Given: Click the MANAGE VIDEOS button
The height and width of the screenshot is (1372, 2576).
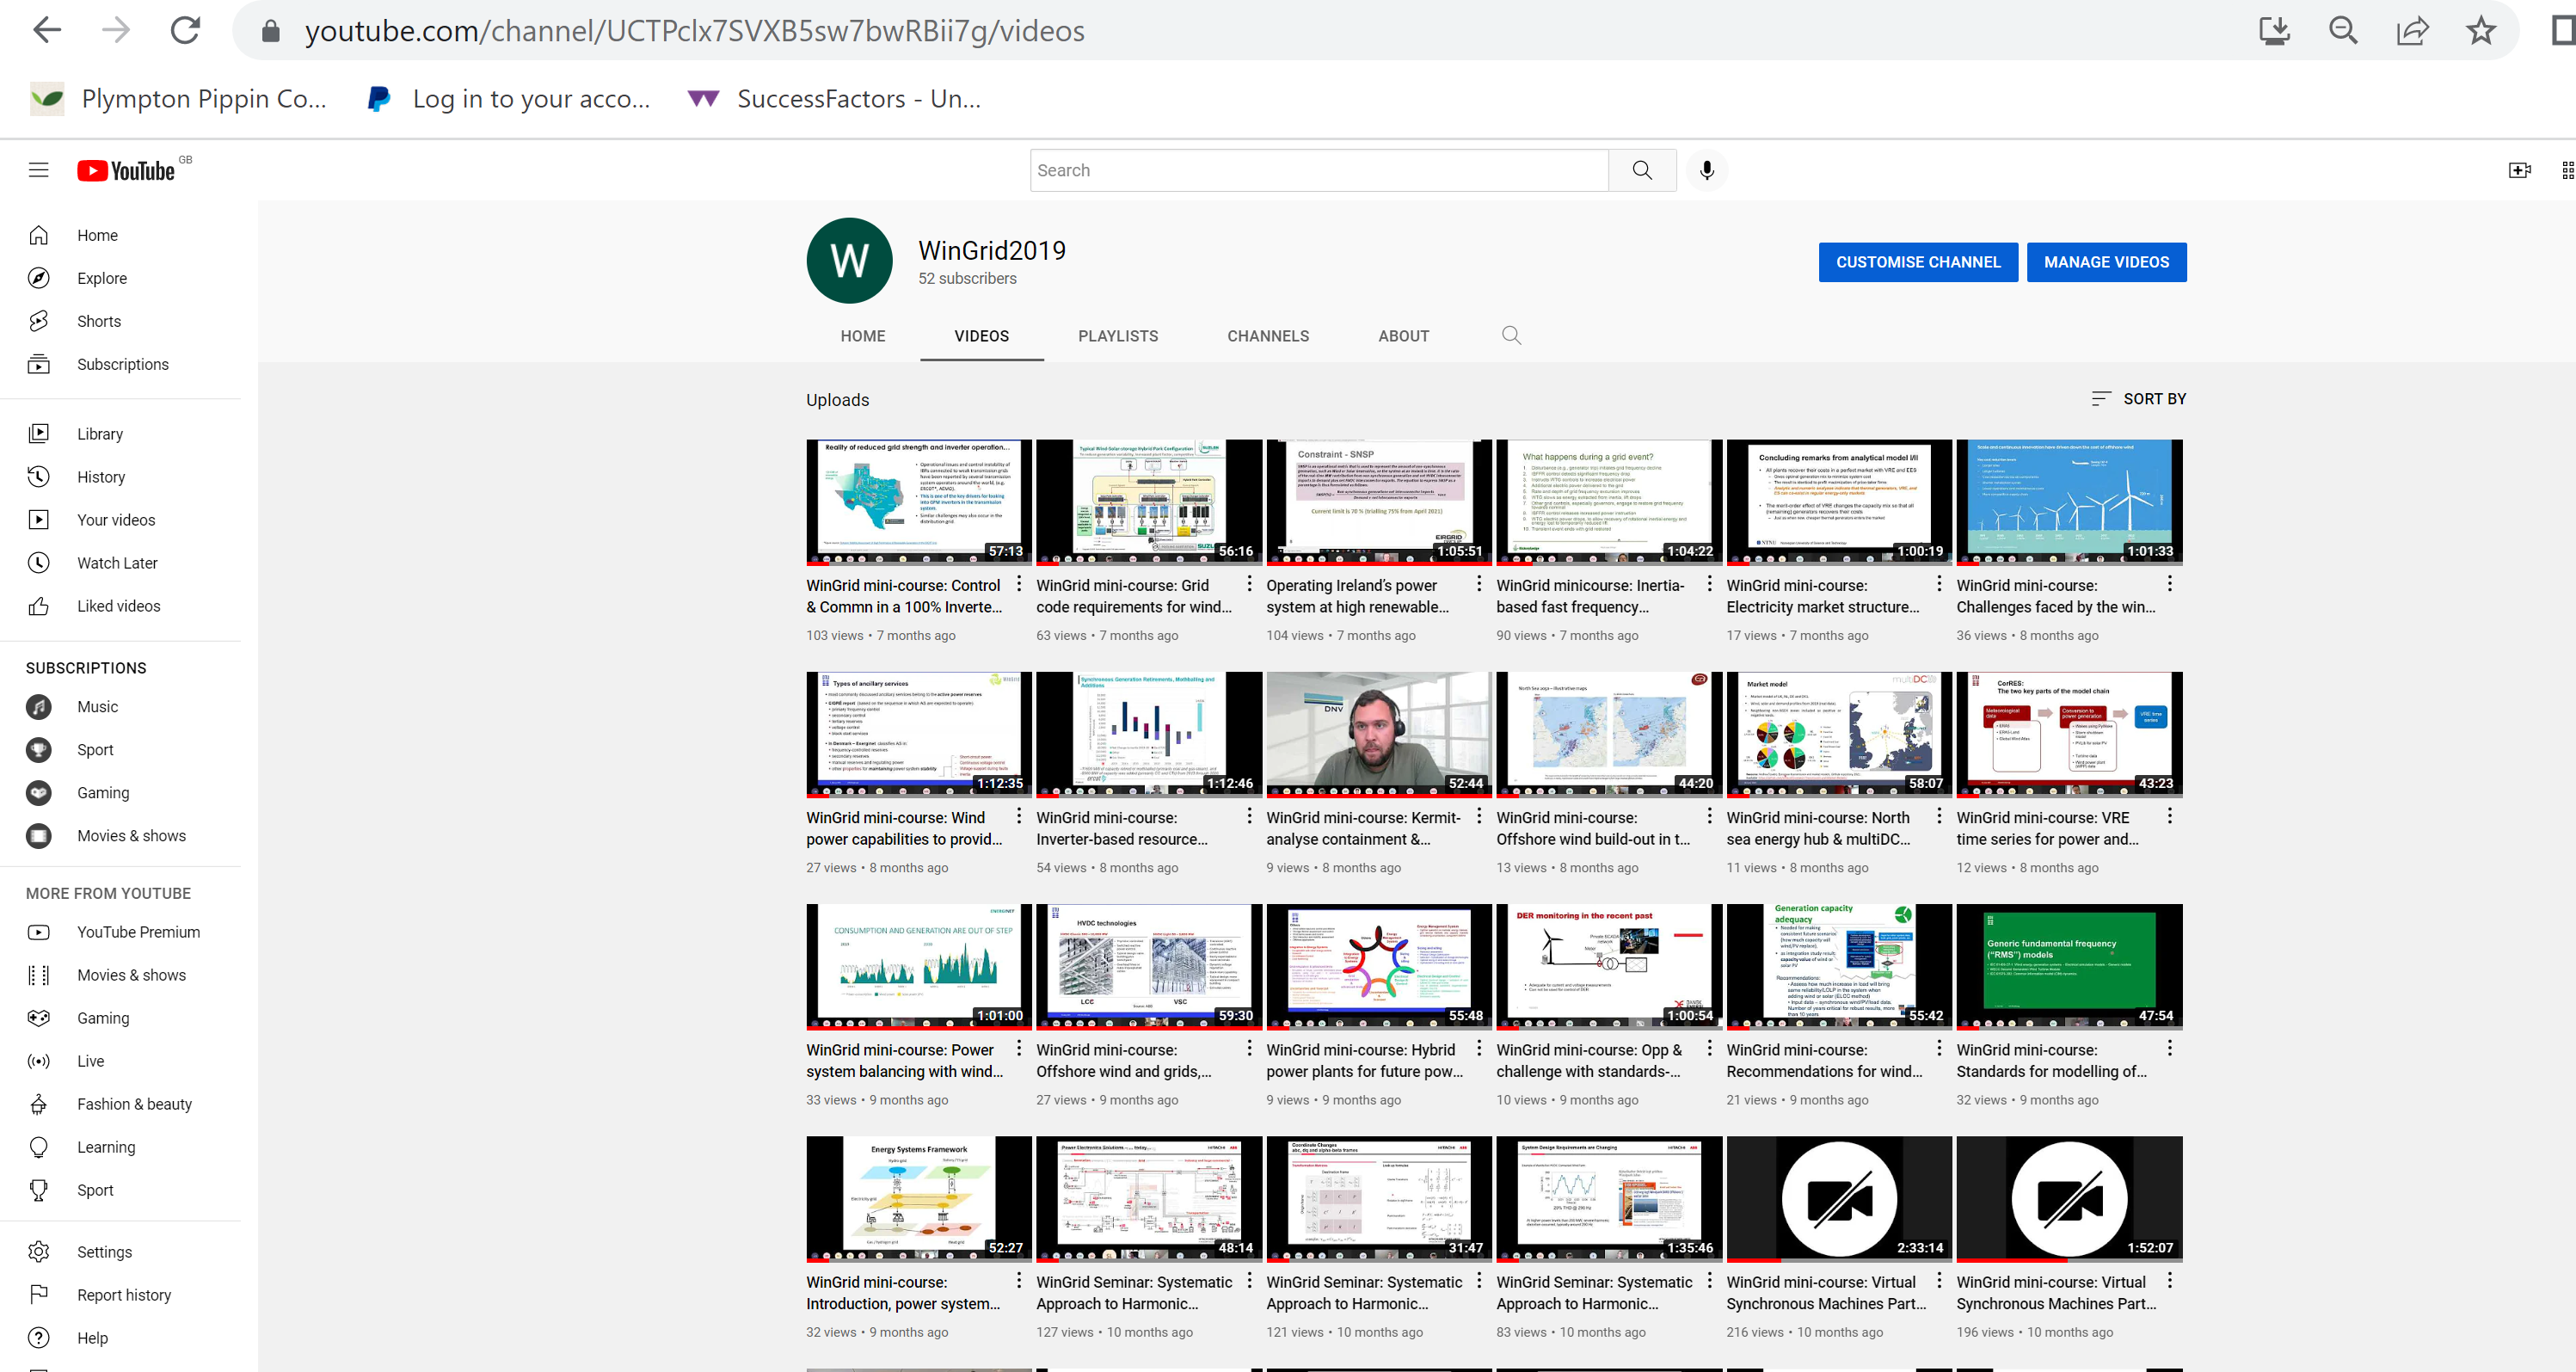Looking at the screenshot, I should (2106, 262).
